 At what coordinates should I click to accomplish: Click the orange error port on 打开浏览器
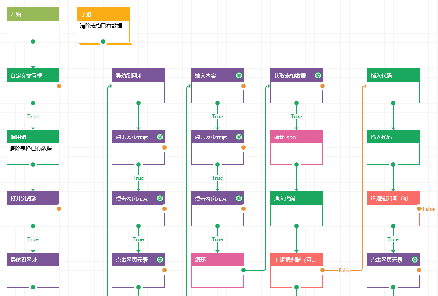pos(59,209)
